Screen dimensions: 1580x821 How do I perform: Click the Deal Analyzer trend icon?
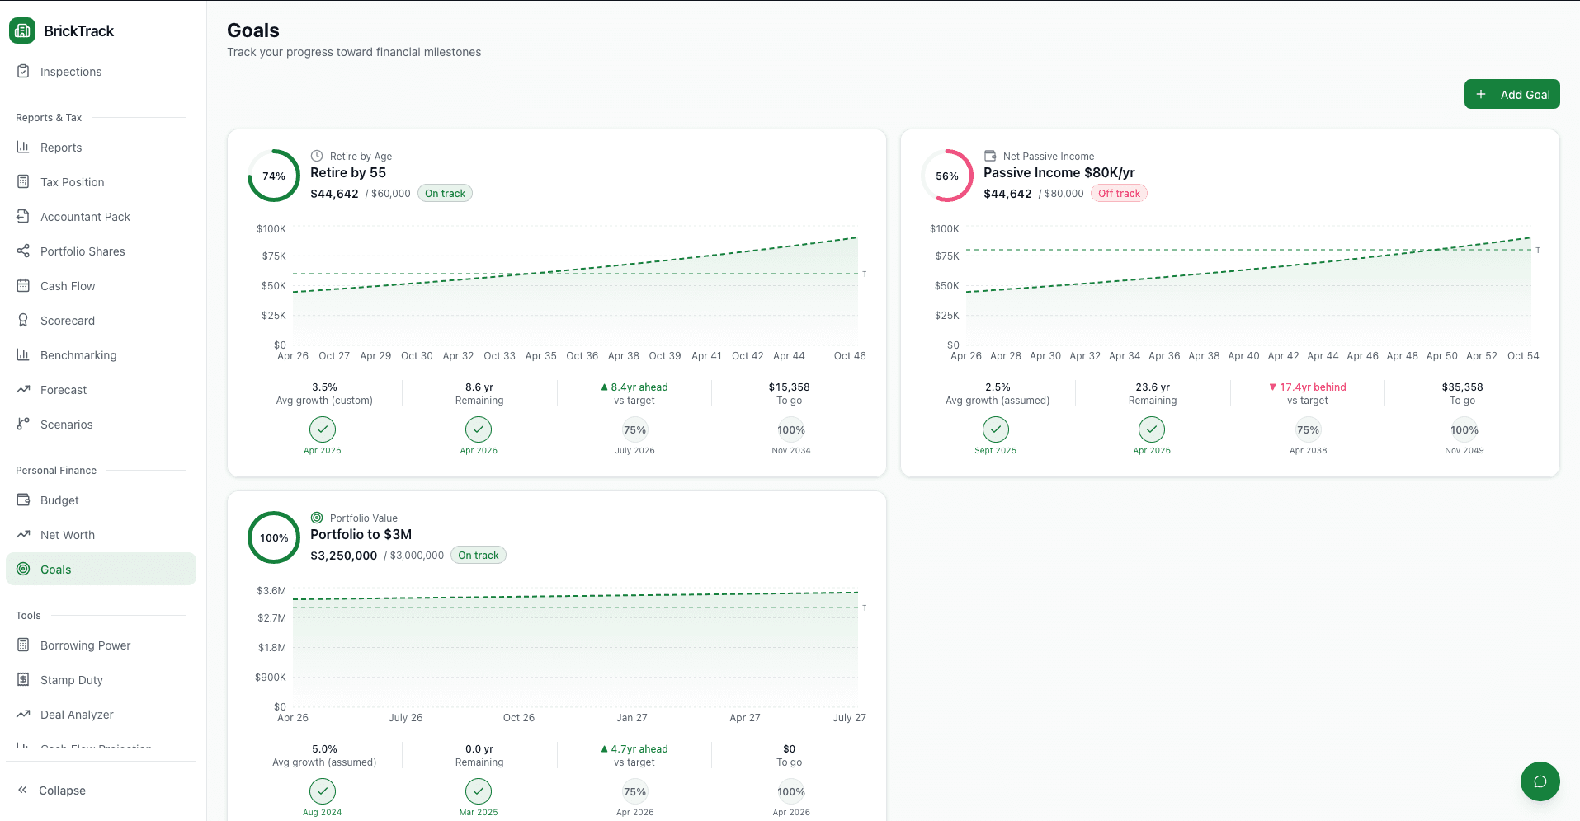(23, 714)
